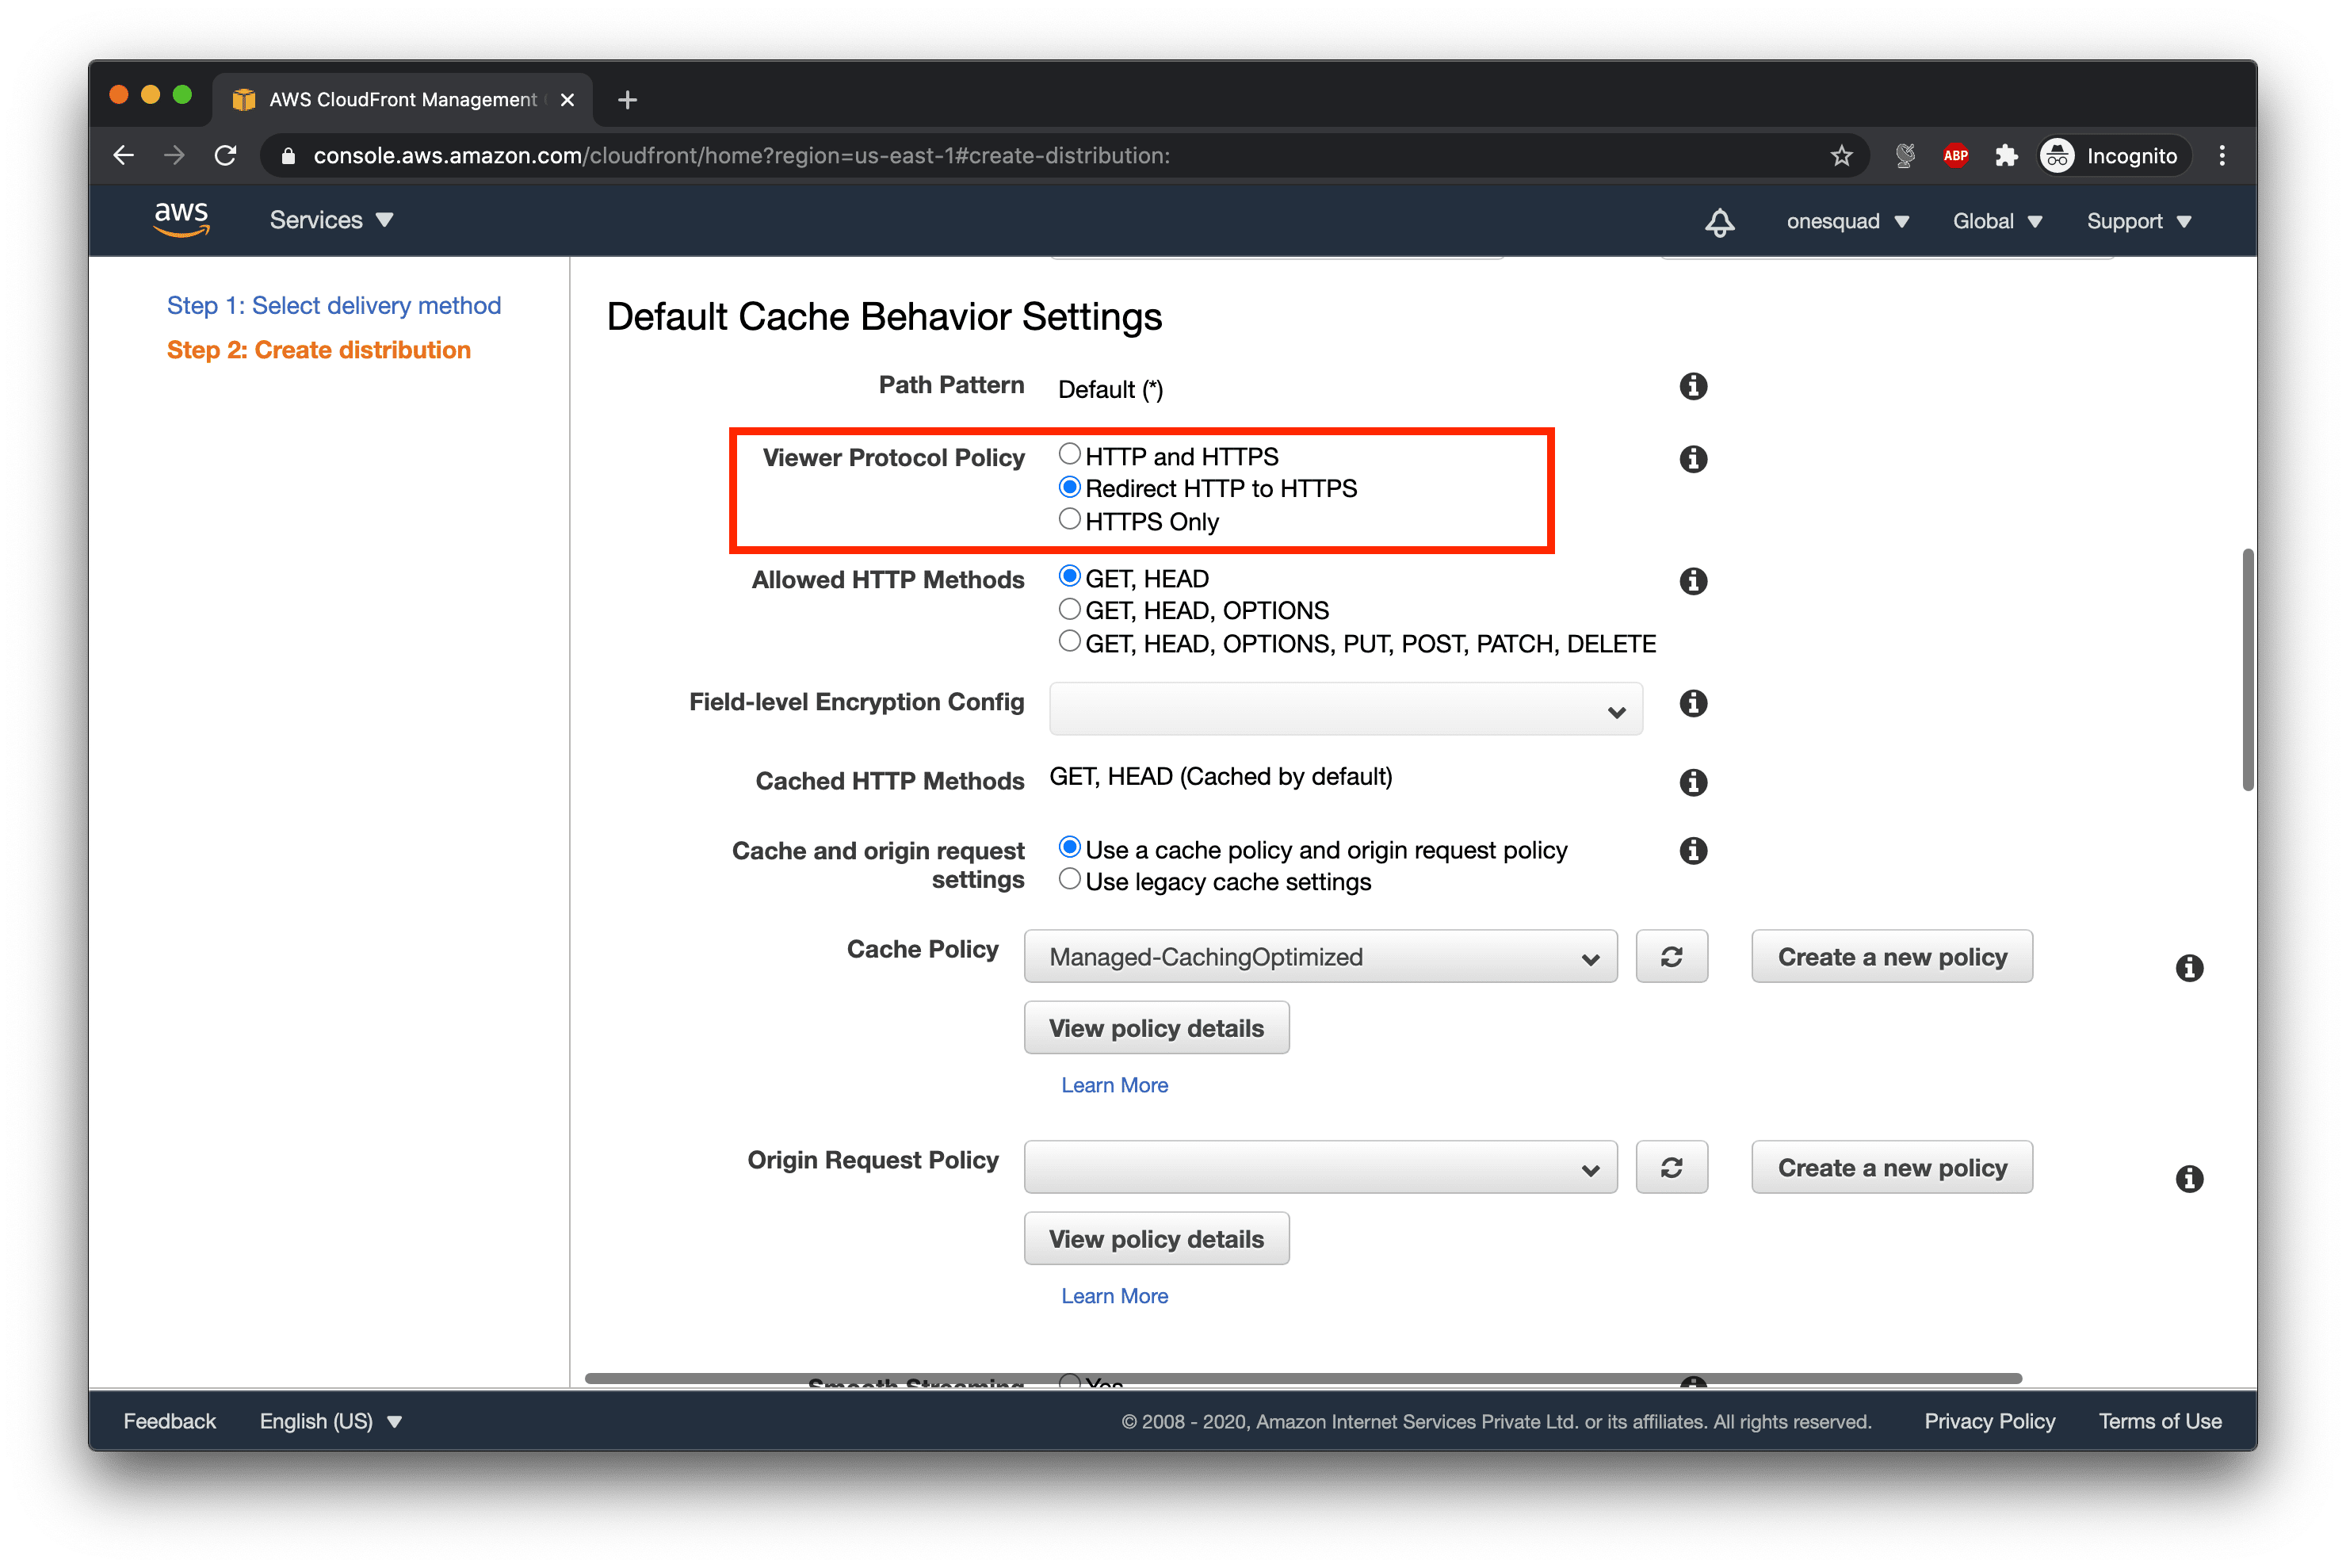The image size is (2346, 1568).
Task: Open the Support menu
Action: 2138,221
